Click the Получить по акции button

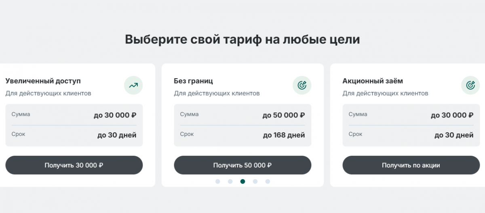(x=411, y=165)
